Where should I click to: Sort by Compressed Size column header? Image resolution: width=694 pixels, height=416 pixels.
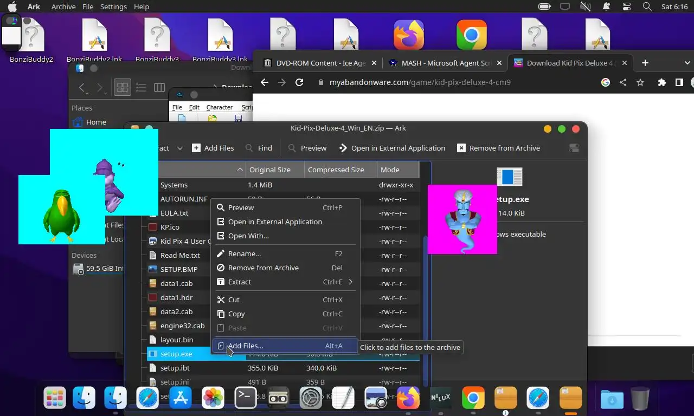pos(340,170)
